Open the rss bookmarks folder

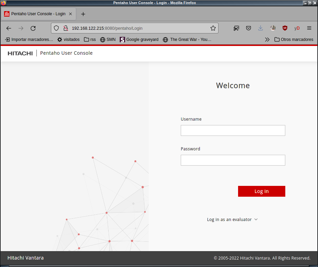[x=90, y=40]
